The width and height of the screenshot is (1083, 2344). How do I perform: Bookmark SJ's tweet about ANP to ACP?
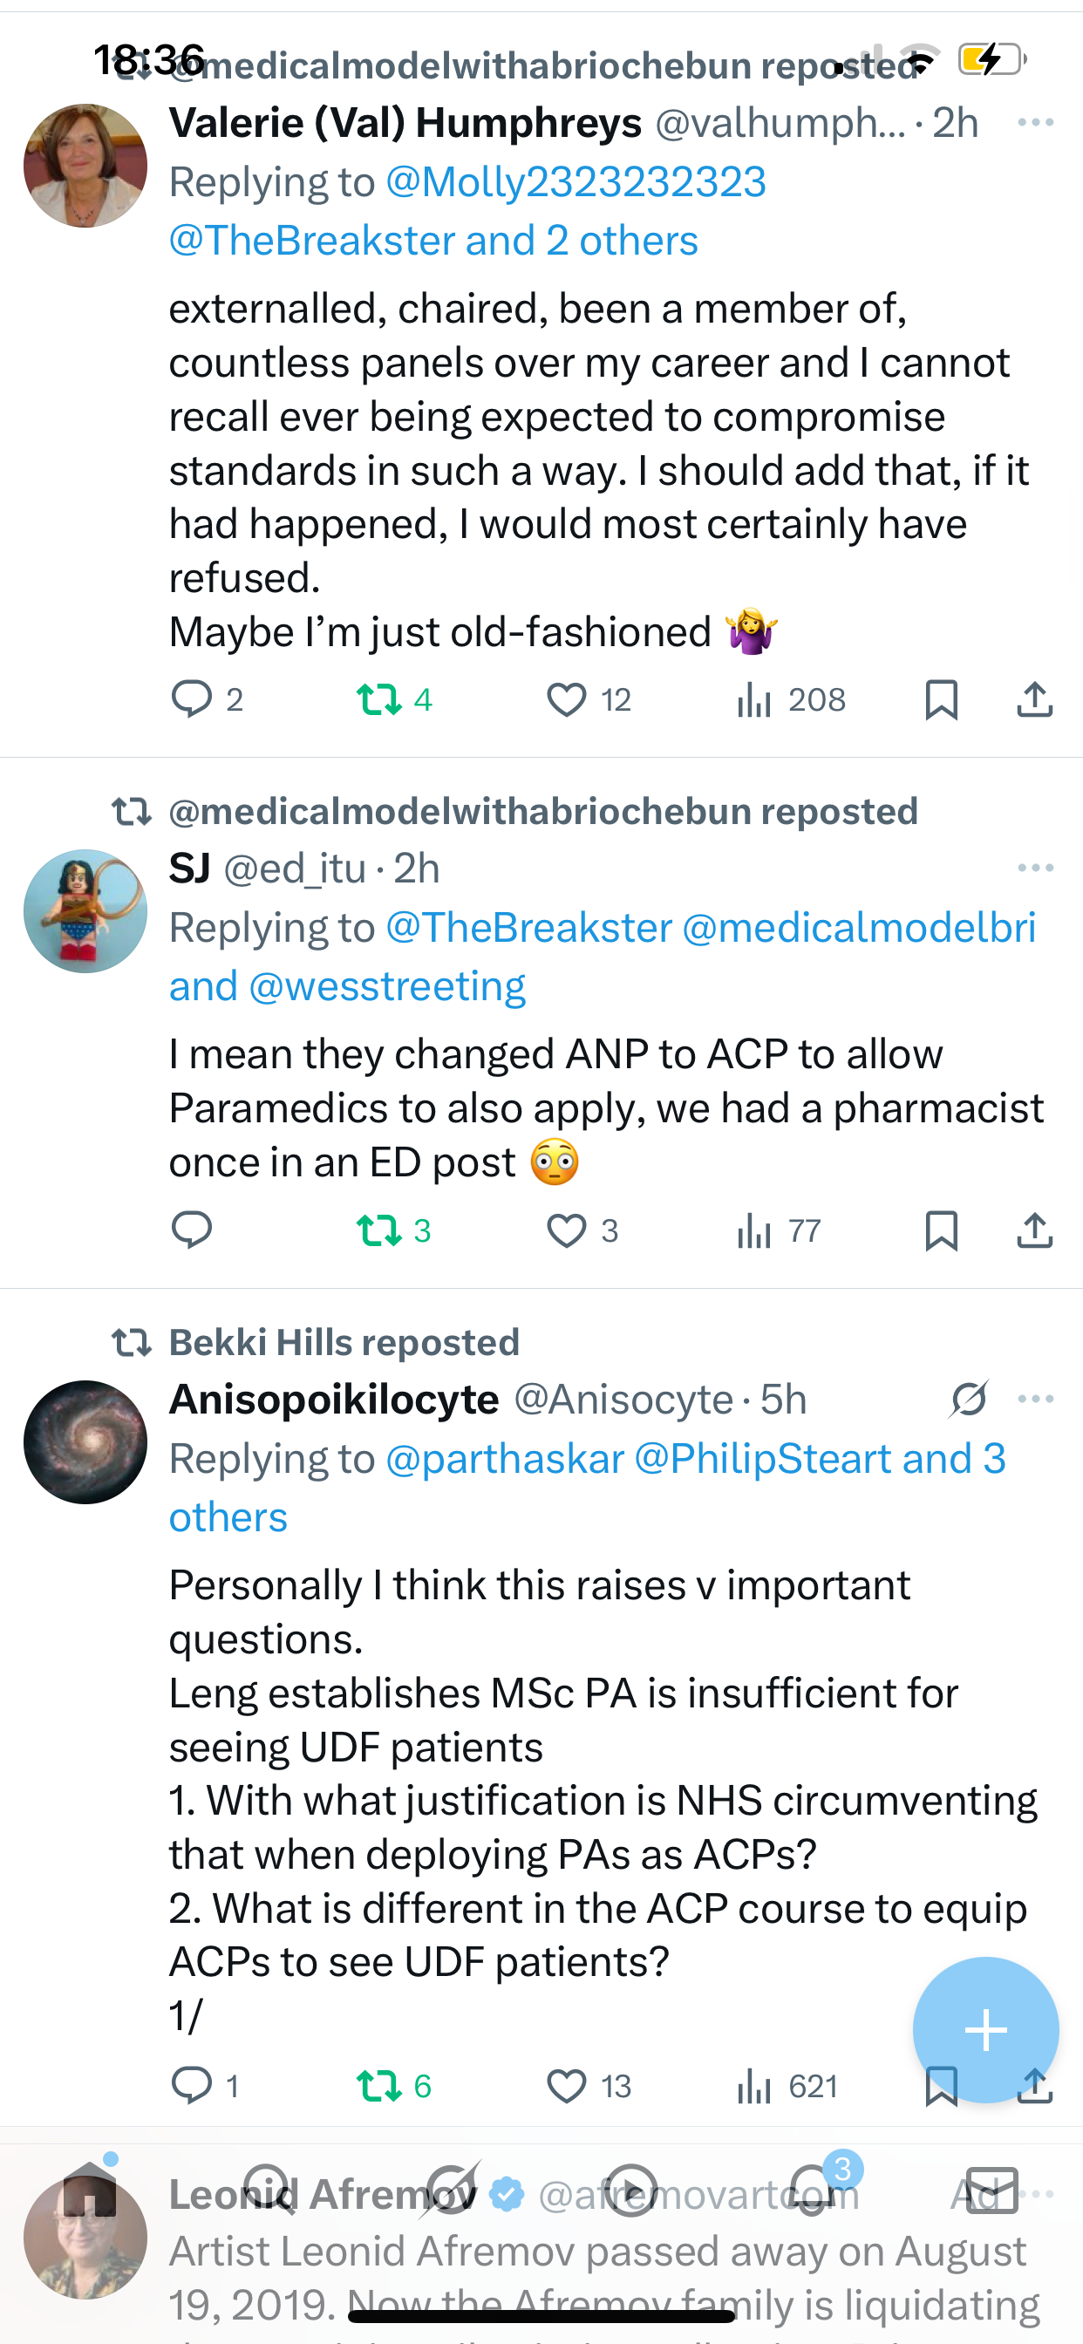940,1231
